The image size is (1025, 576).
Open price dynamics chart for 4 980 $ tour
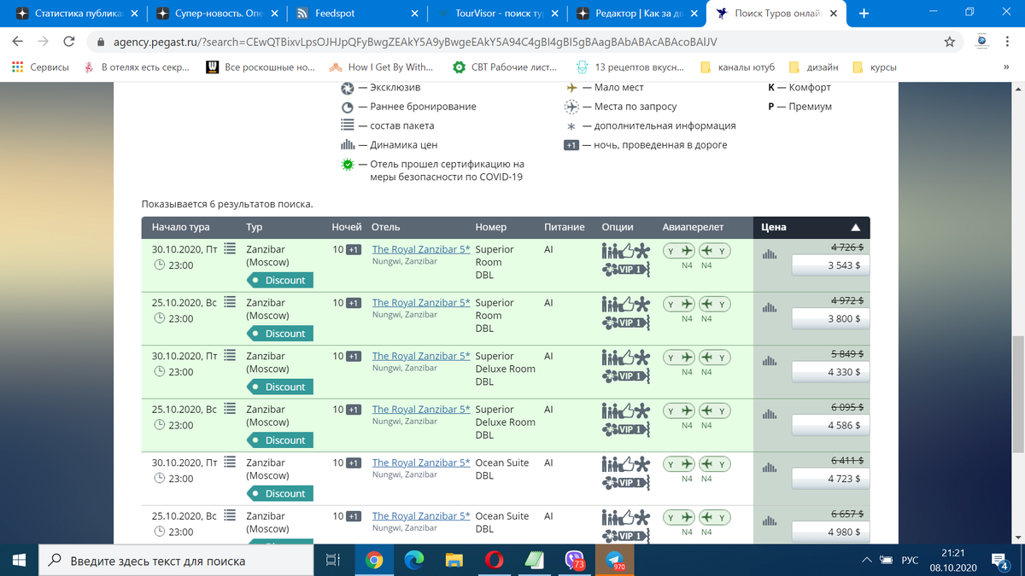click(x=770, y=521)
